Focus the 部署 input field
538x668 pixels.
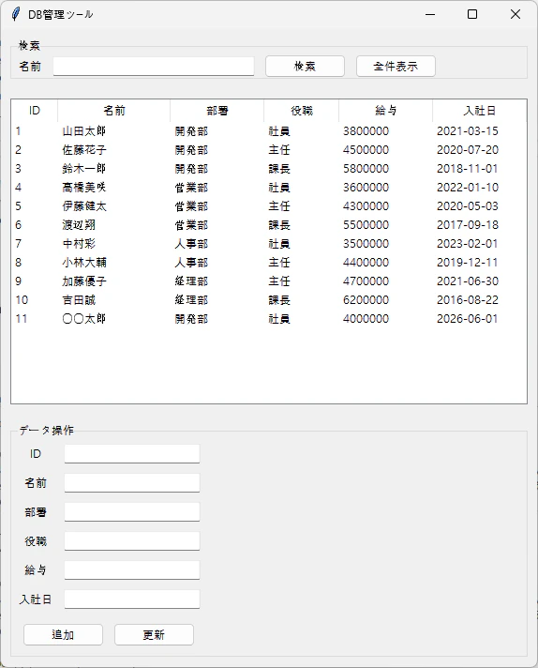click(x=132, y=511)
